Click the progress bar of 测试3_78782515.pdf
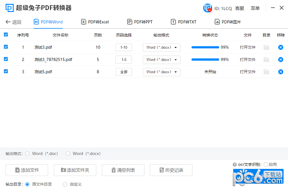The width and height of the screenshot is (288, 192). point(205,59)
